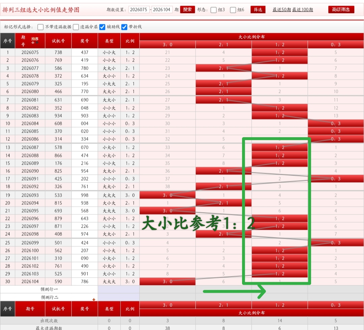Viewport: 364px width, 330px height.
Task: Click the 3:0 marker in row 2026104
Action: (167, 282)
